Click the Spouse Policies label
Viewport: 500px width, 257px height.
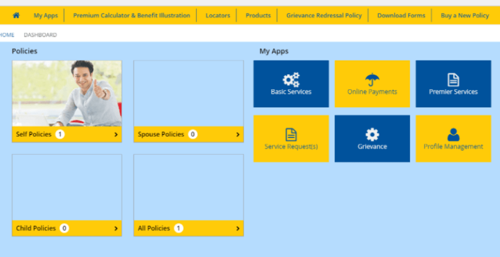[x=161, y=135]
